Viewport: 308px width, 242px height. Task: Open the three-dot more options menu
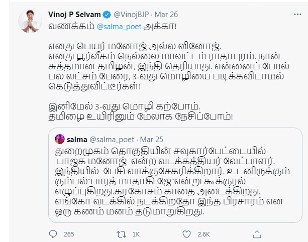tap(297, 15)
